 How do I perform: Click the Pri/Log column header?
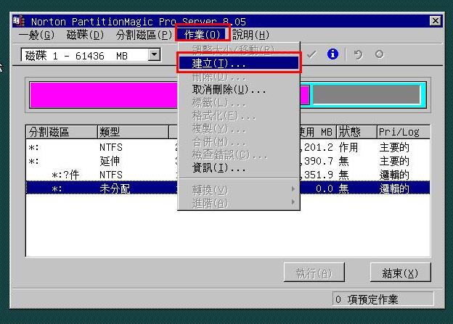404,132
